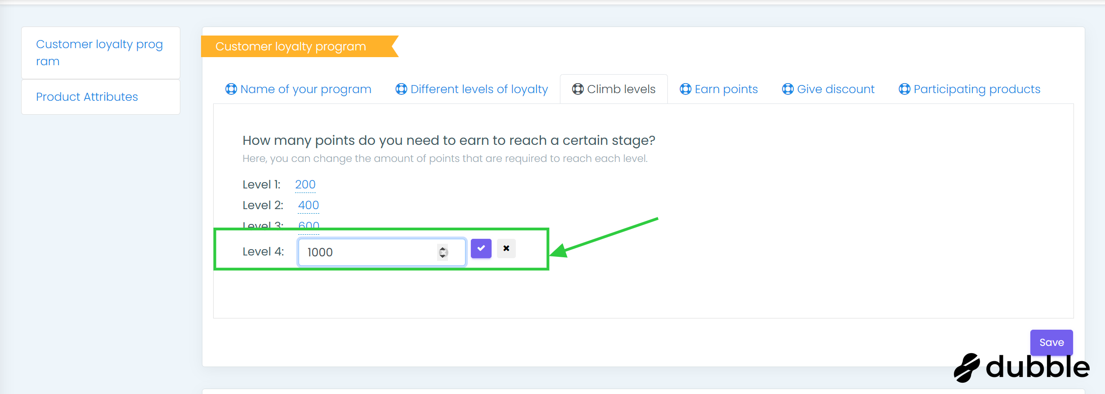1105x394 pixels.
Task: Click the lifebuoy icon beside Climb levels
Action: [578, 89]
